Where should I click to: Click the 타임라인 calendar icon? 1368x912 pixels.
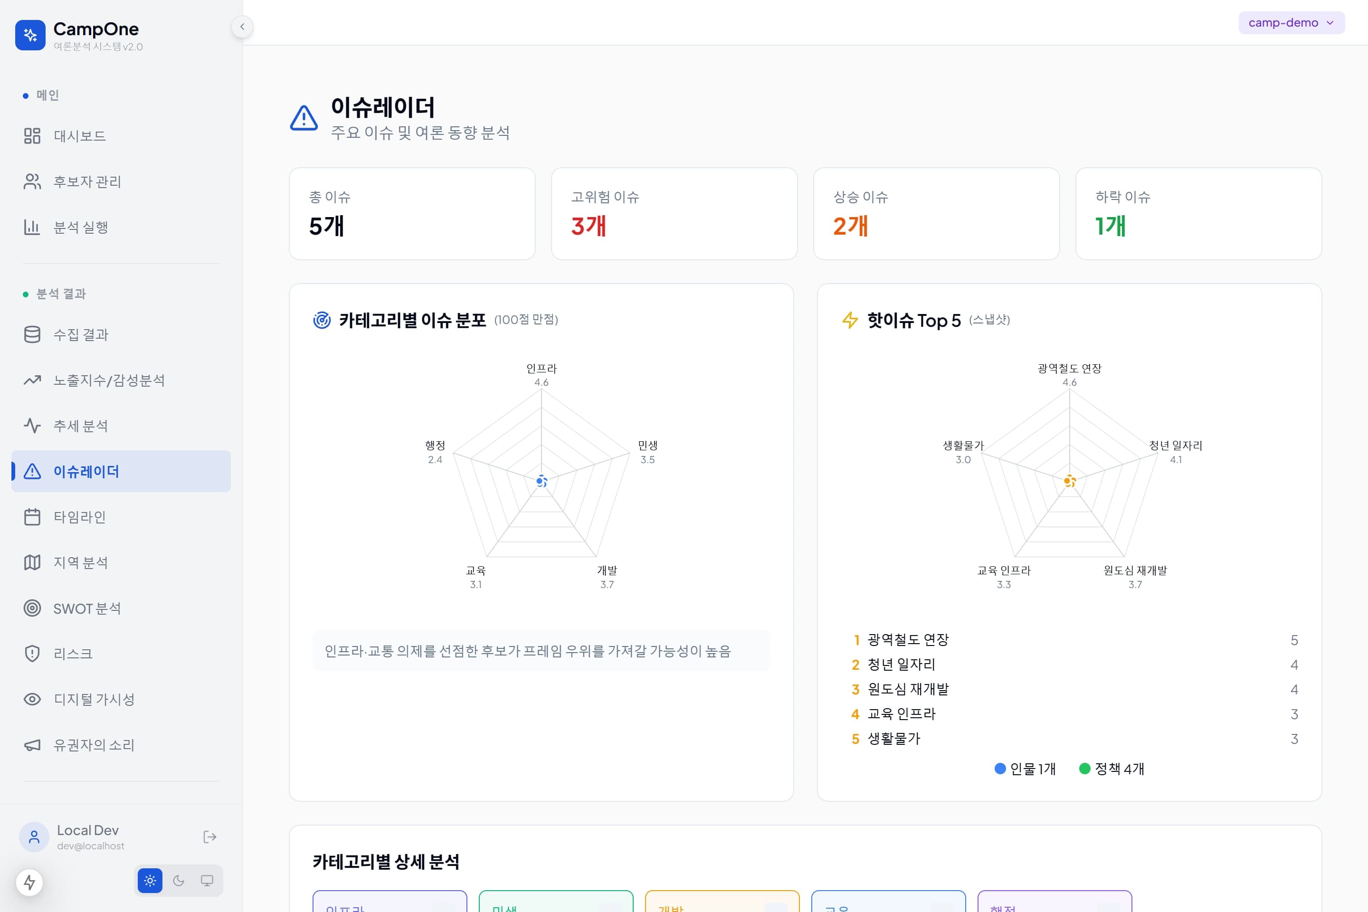click(x=32, y=516)
